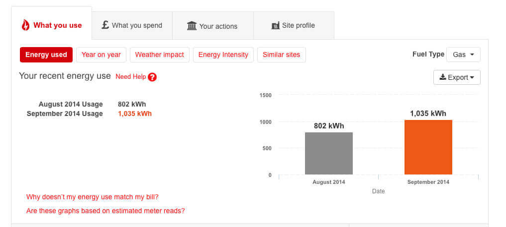Go to the Site profile tab
506x227 pixels.
click(x=294, y=25)
